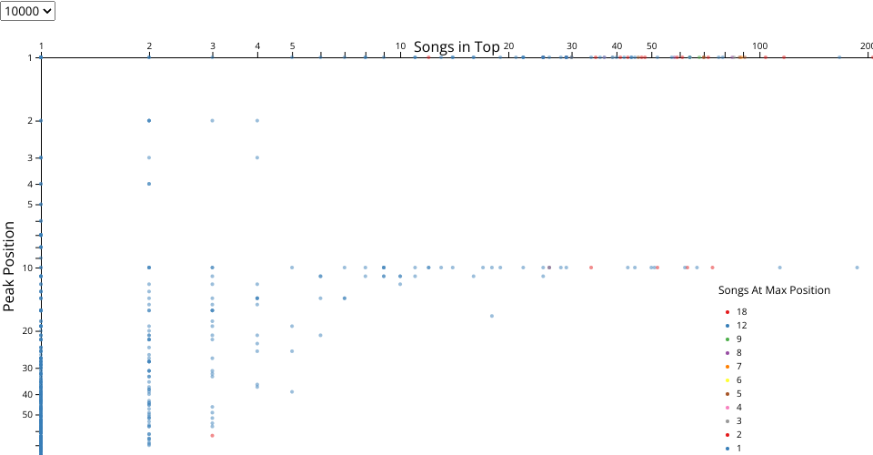Click the yellow legend dot for 6
This screenshot has height=455, width=873.
tap(727, 380)
